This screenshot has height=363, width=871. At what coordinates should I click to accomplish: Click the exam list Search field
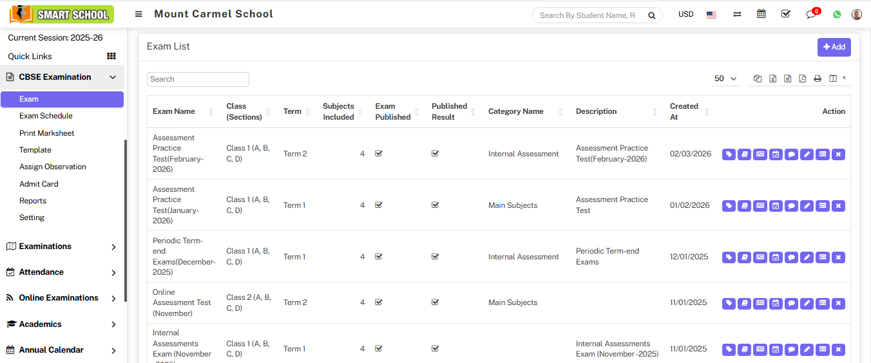(x=198, y=79)
